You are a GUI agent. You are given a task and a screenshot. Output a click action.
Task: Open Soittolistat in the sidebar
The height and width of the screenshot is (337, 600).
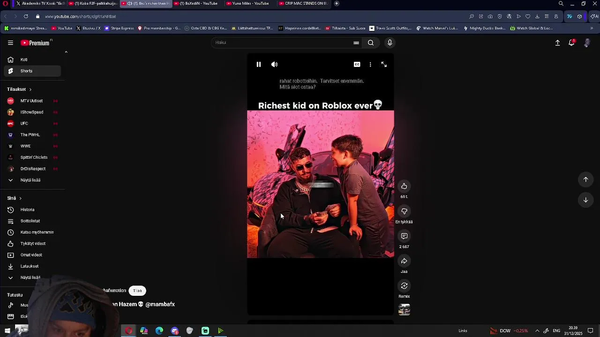32,221
